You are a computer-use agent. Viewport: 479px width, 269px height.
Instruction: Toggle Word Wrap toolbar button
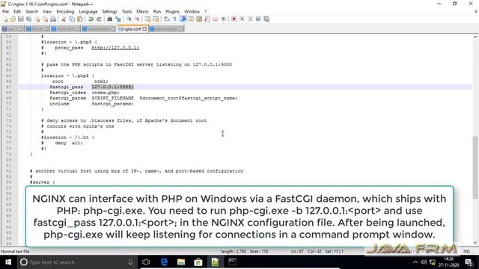[x=166, y=19]
